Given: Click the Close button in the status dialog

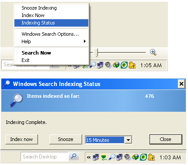Looking at the screenshot, I should pos(166,139).
